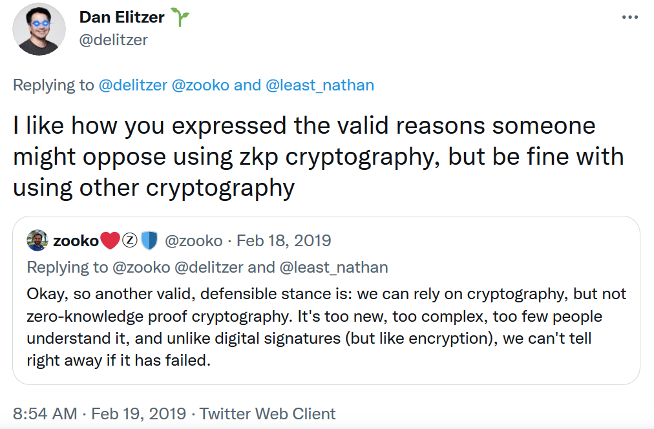This screenshot has height=429, width=654.
Task: Click the circled Z Zcash icon
Action: (129, 241)
